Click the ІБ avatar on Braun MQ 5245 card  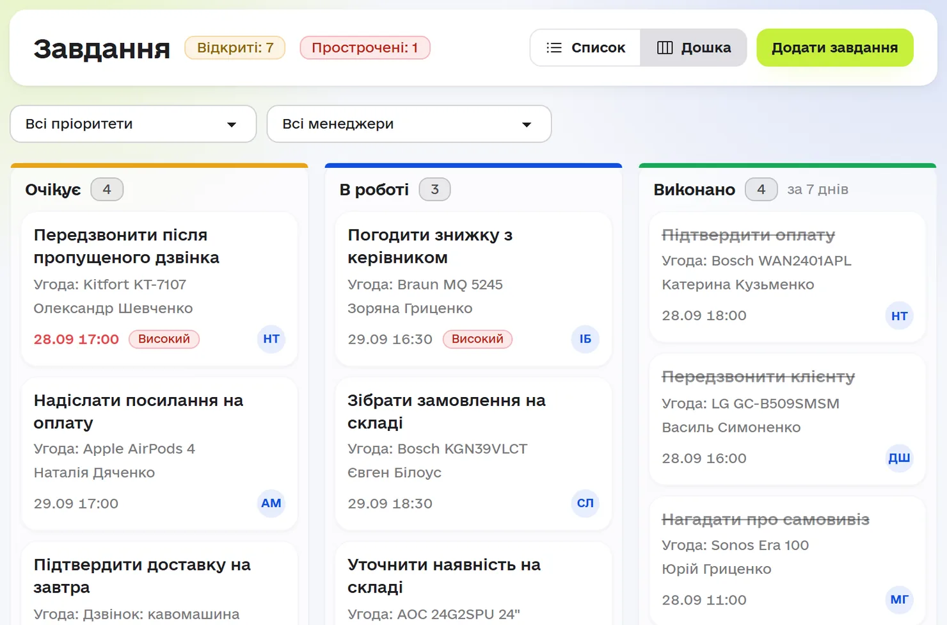pos(585,339)
